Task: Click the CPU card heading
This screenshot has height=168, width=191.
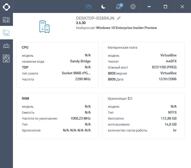Action: pyautogui.click(x=25, y=47)
